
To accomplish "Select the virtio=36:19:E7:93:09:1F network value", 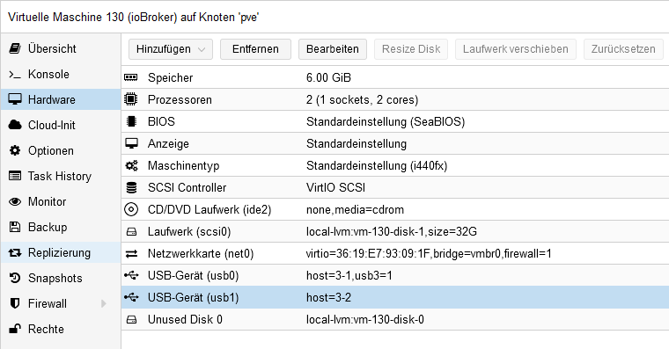I will [429, 254].
